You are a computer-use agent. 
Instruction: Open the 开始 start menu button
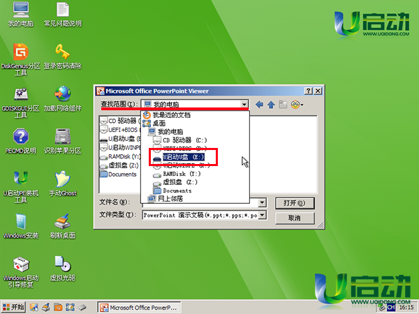(13, 307)
